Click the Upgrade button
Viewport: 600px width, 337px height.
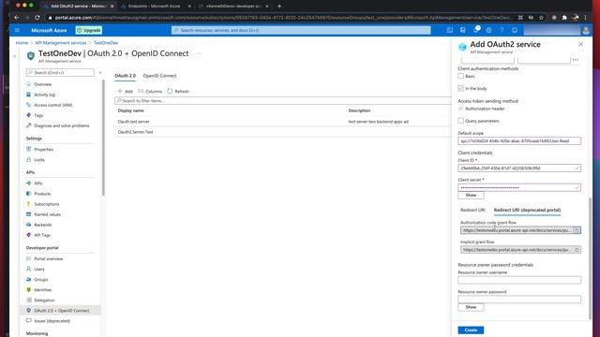[x=89, y=30]
